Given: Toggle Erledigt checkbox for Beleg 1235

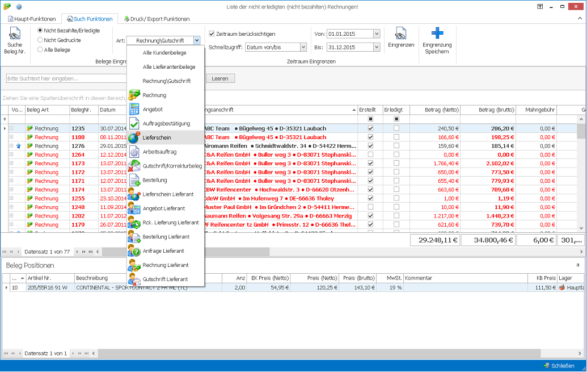Looking at the screenshot, I should (x=396, y=128).
